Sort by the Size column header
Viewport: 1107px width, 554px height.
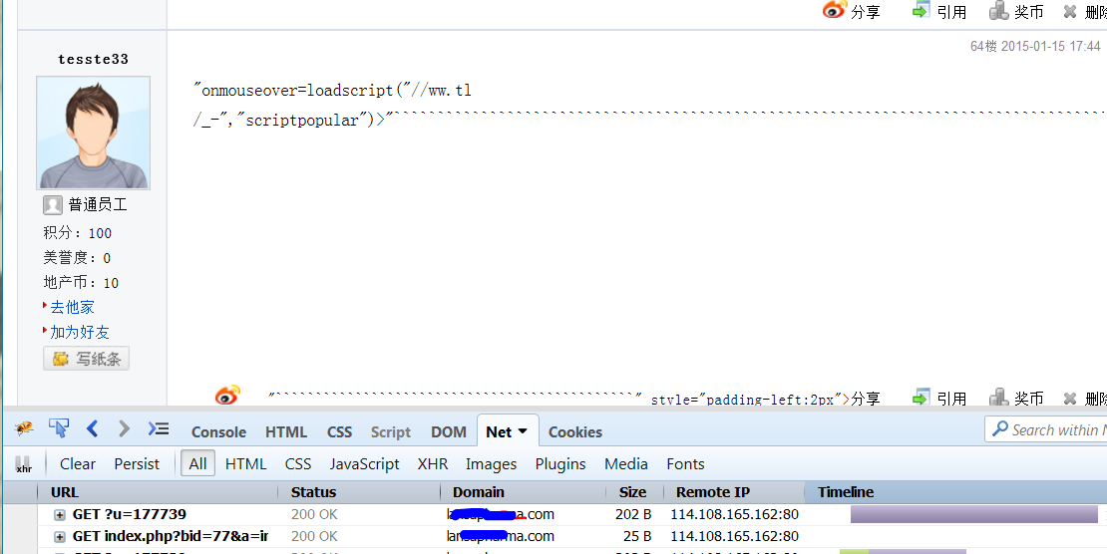pos(634,492)
